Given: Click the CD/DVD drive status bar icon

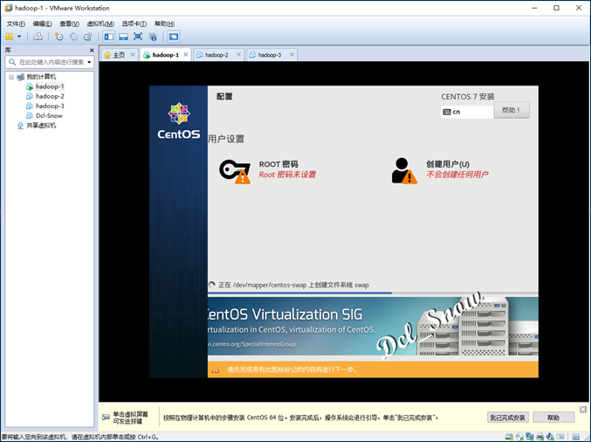Looking at the screenshot, I should [x=519, y=437].
